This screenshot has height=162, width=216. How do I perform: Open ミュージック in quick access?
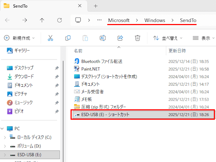point(23,103)
